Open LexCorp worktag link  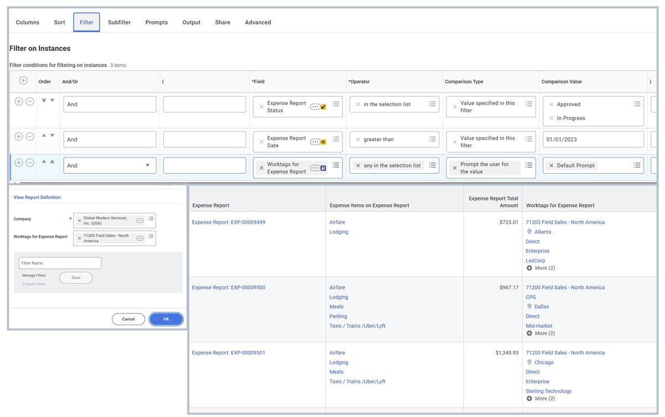[x=535, y=261]
